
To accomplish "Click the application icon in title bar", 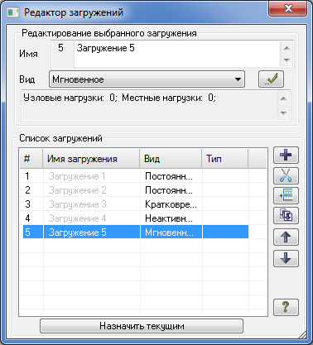I will 13,12.
